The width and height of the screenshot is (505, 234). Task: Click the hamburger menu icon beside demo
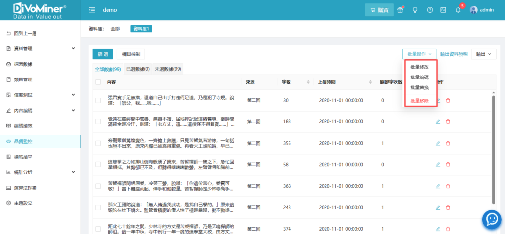pyautogui.click(x=92, y=10)
